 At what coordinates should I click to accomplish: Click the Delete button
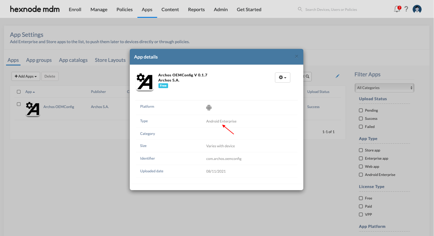pos(50,76)
